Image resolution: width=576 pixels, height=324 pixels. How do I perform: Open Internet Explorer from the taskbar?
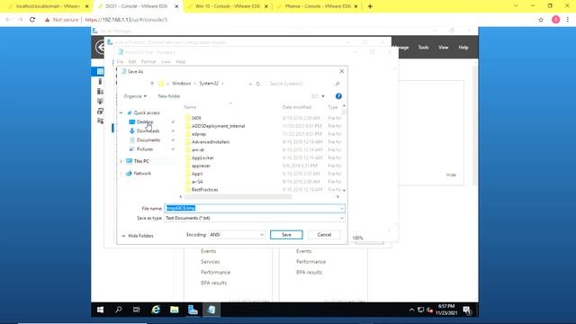(x=156, y=310)
